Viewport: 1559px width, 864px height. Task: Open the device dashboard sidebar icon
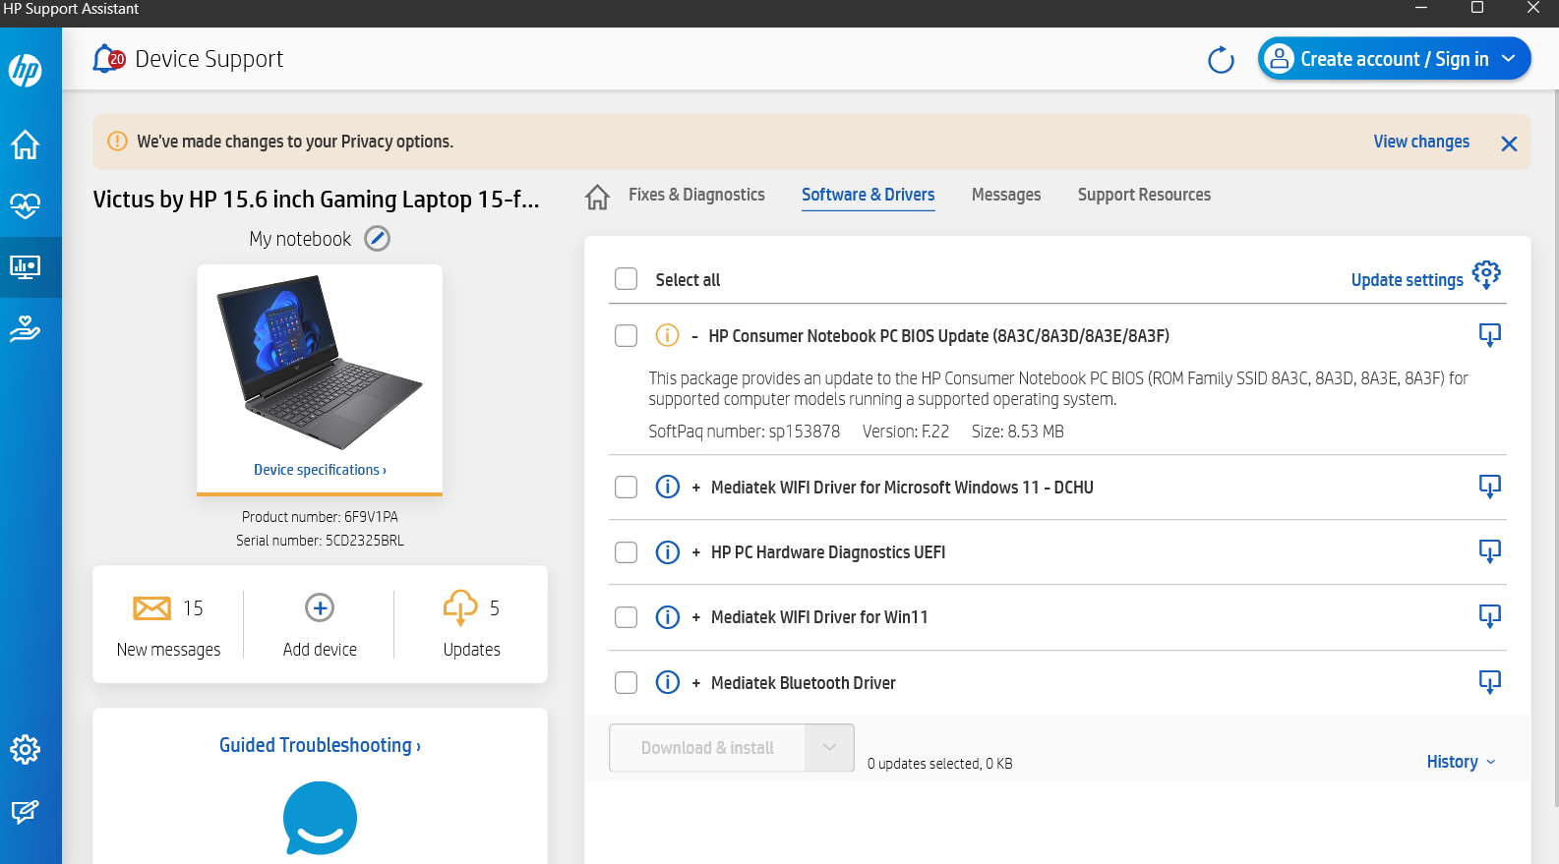(x=26, y=266)
